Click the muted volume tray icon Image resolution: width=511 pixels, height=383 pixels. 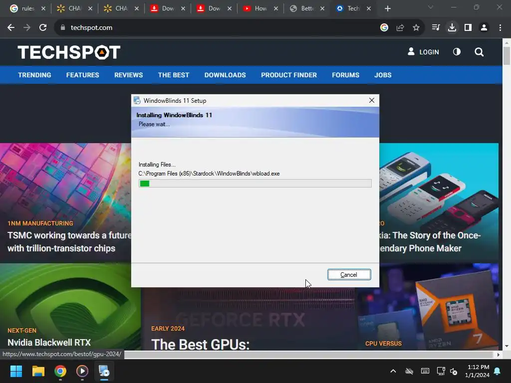click(x=454, y=371)
